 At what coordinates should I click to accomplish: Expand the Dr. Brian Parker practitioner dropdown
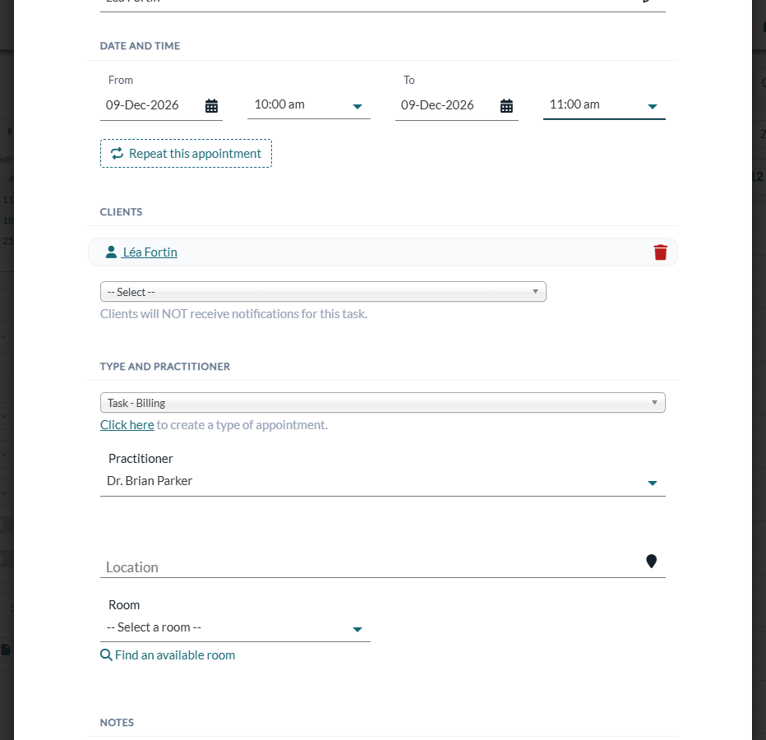pos(382,482)
